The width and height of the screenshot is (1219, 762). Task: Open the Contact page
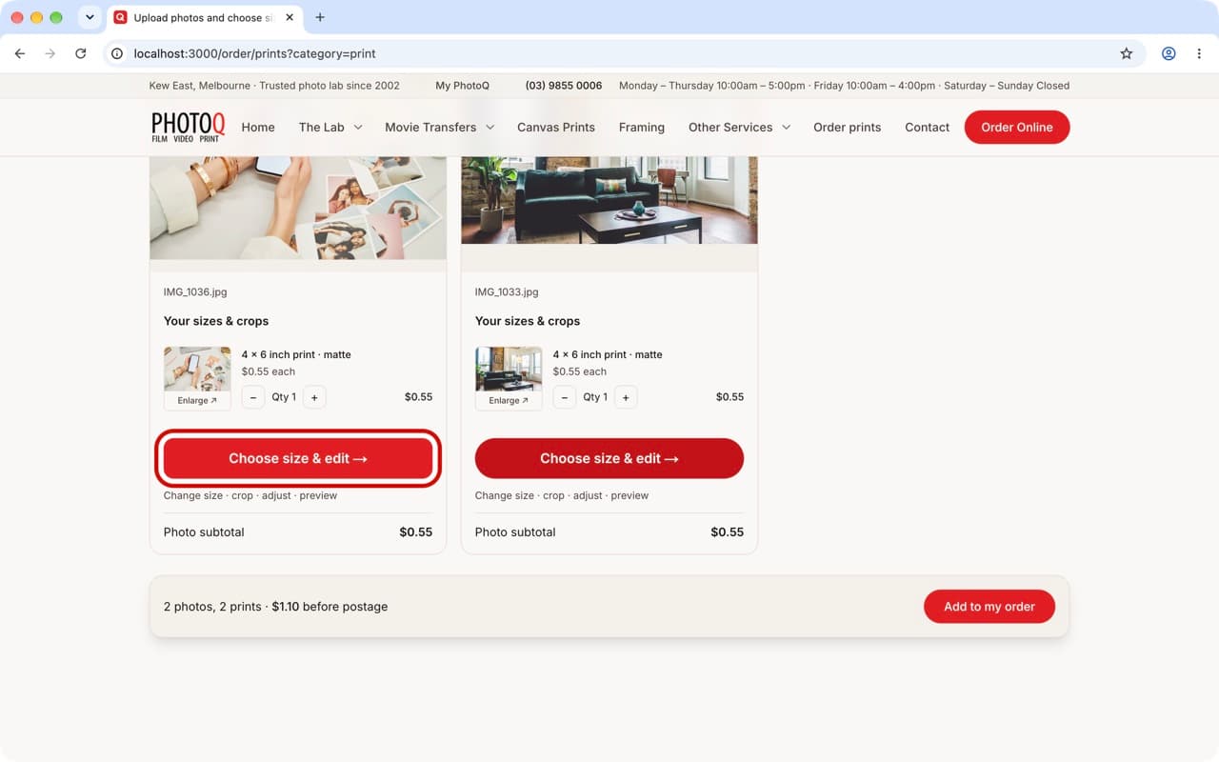point(928,127)
